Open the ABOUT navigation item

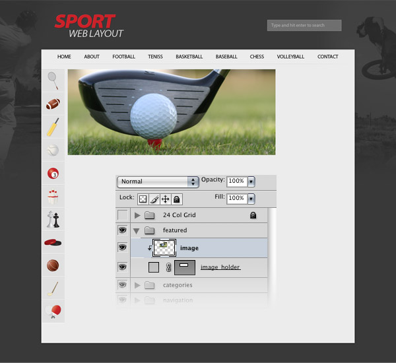click(x=92, y=57)
